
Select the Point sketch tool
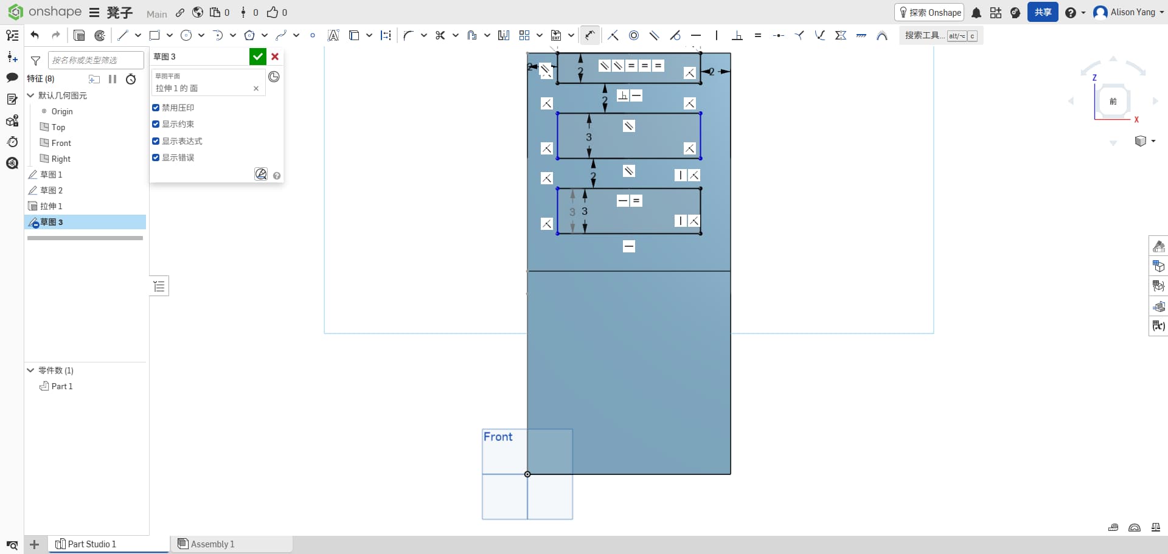tap(313, 35)
